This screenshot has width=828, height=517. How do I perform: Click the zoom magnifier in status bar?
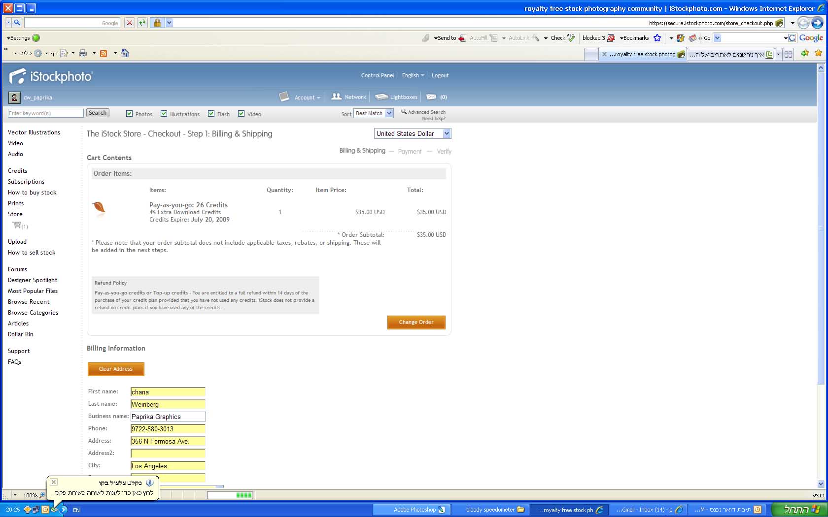coord(42,495)
